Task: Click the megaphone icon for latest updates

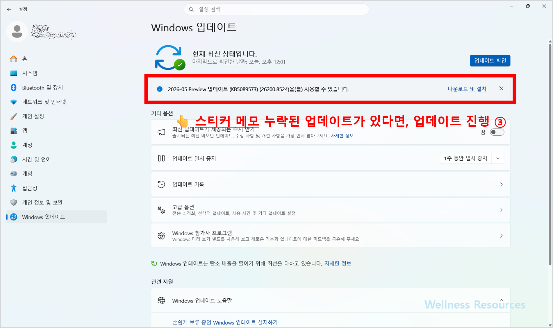Action: 161,132
